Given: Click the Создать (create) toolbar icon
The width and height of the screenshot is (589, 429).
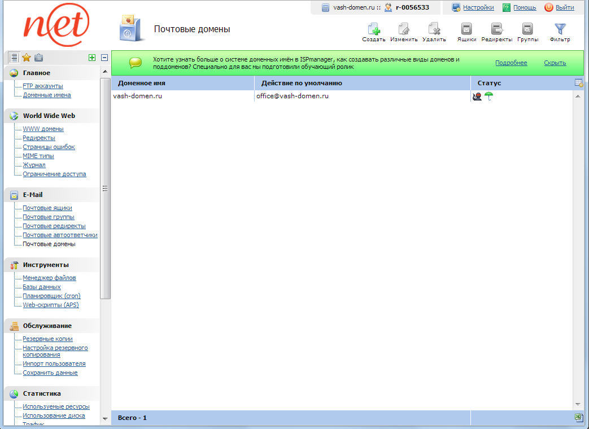Looking at the screenshot, I should point(373,30).
